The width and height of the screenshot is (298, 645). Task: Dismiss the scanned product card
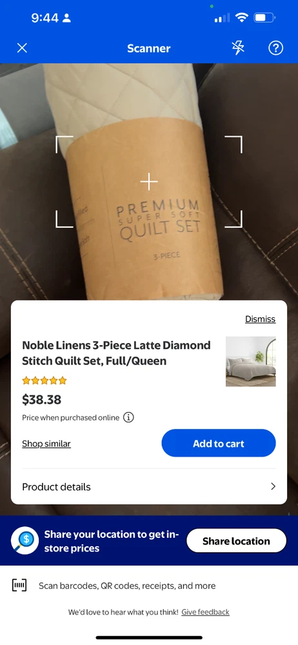click(260, 319)
